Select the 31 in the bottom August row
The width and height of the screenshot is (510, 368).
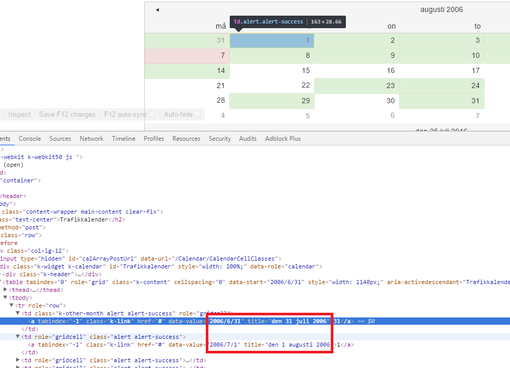click(x=442, y=101)
